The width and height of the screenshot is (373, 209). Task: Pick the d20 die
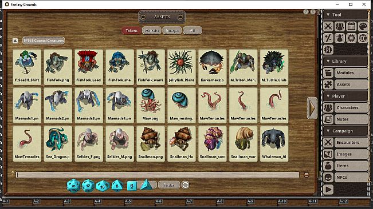(x=73, y=186)
